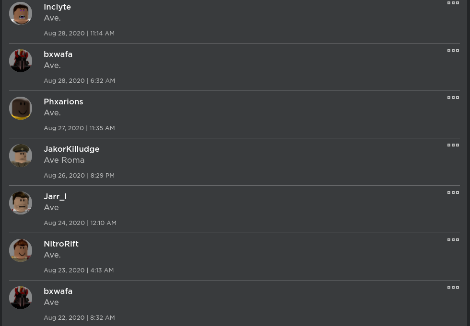Open three-dot menu on JakorKilludge's post
The width and height of the screenshot is (470, 326).
pyautogui.click(x=453, y=145)
